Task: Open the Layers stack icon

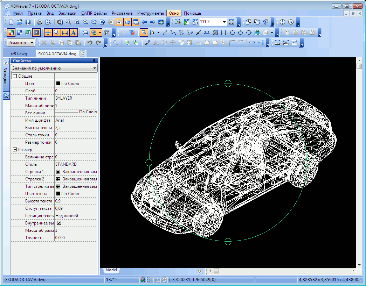Action: (x=85, y=33)
